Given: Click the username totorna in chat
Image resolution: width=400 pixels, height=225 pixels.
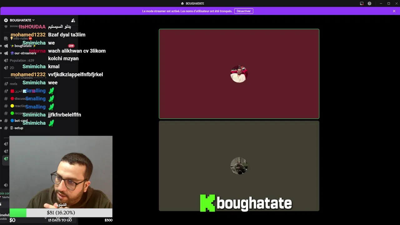Looking at the screenshot, I should (x=37, y=51).
